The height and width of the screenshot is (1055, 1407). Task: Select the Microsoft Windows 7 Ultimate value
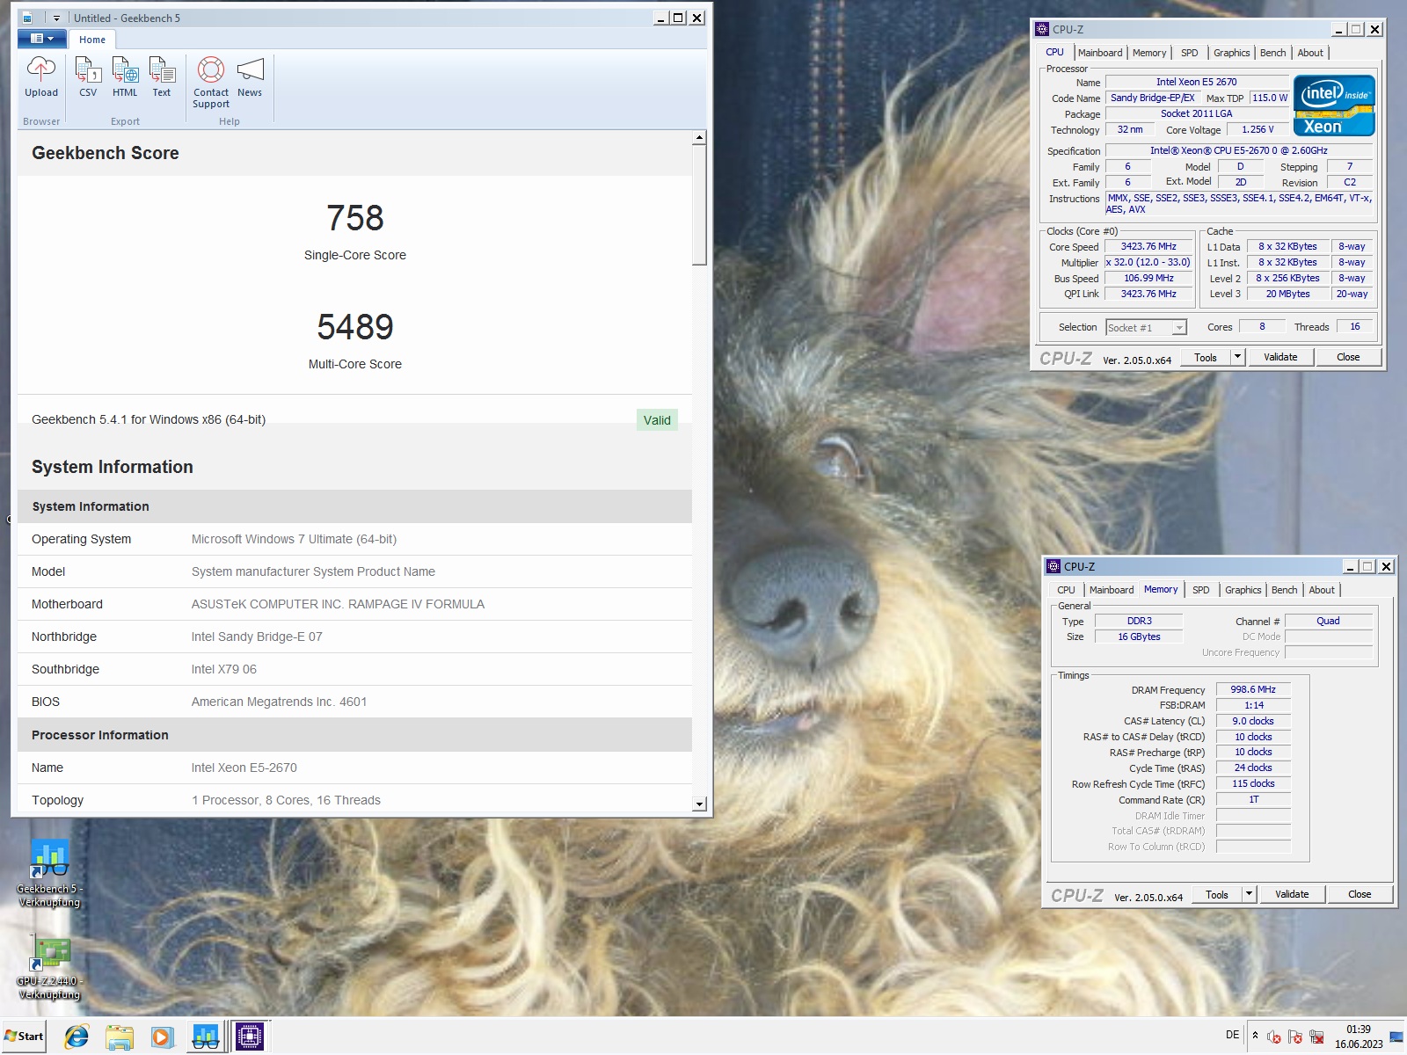(x=294, y=539)
